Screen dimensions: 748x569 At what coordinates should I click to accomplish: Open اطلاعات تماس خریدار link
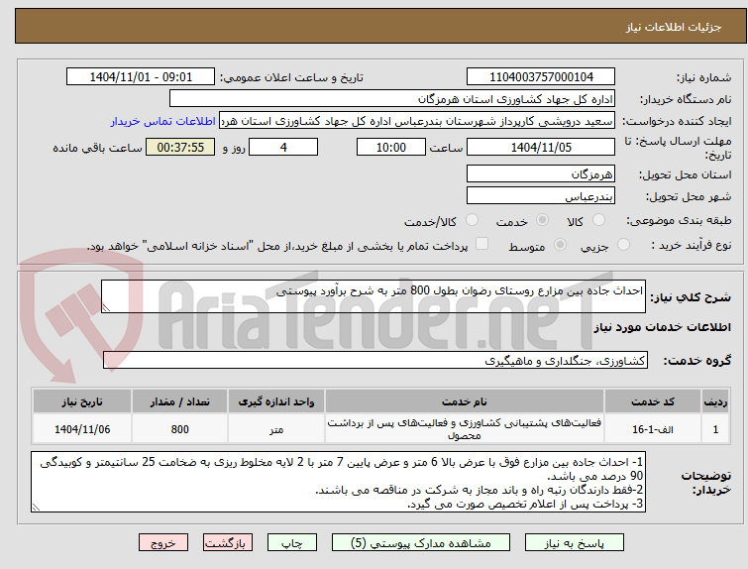coord(163,121)
